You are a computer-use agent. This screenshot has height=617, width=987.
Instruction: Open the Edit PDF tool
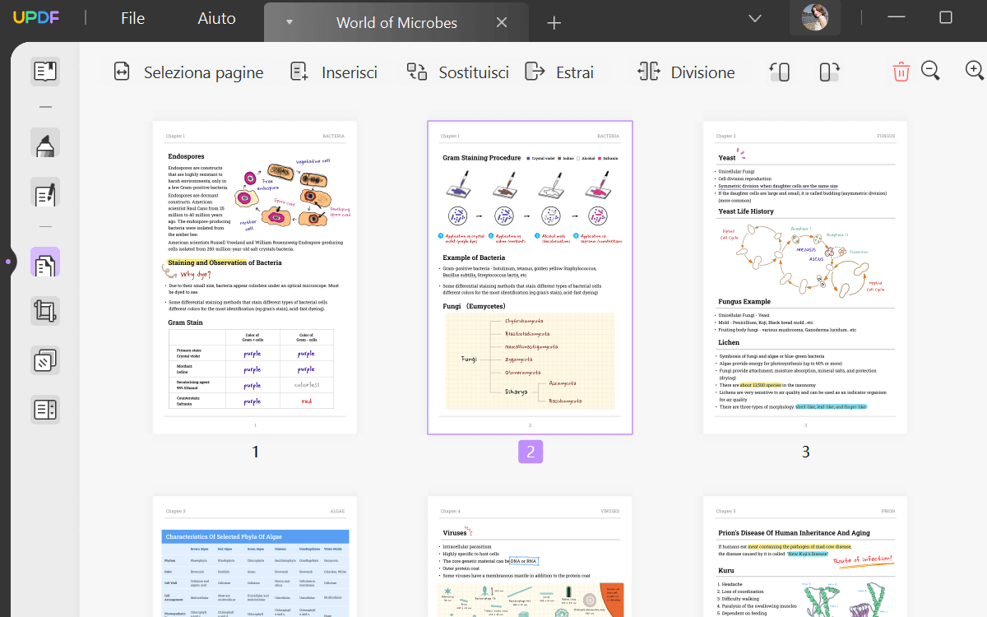[x=45, y=193]
